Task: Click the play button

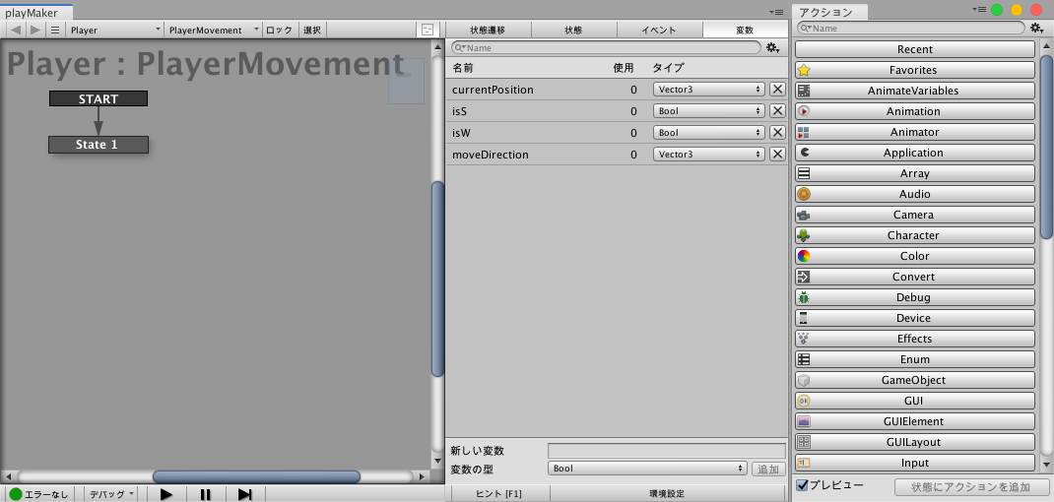Action: pos(166,494)
